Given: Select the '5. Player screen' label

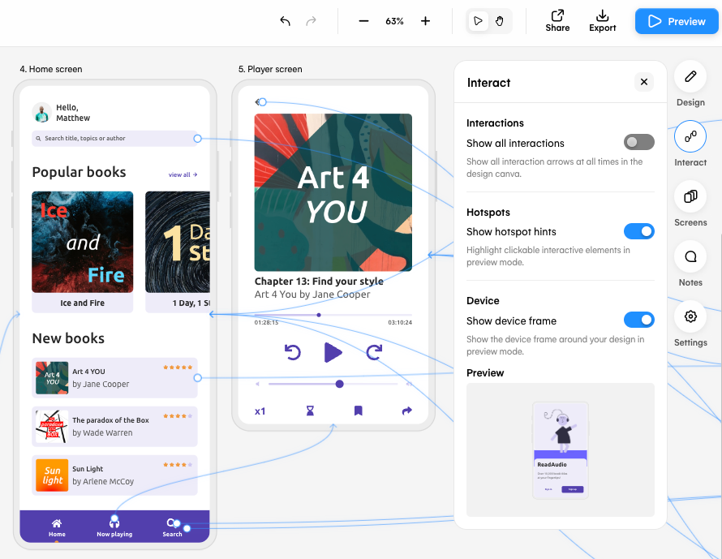Looking at the screenshot, I should 270,69.
